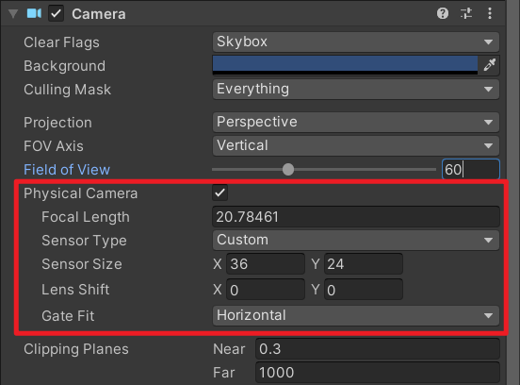The width and height of the screenshot is (520, 385).
Task: Click the Field of View slider handle
Action: click(288, 170)
